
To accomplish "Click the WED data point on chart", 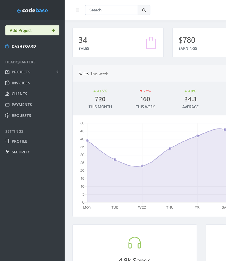I will pyautogui.click(x=142, y=166).
